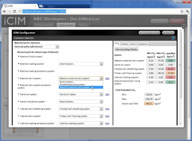This screenshot has width=192, height=141.
Task: Reload the page with refresh icon
Action: click(x=14, y=11)
